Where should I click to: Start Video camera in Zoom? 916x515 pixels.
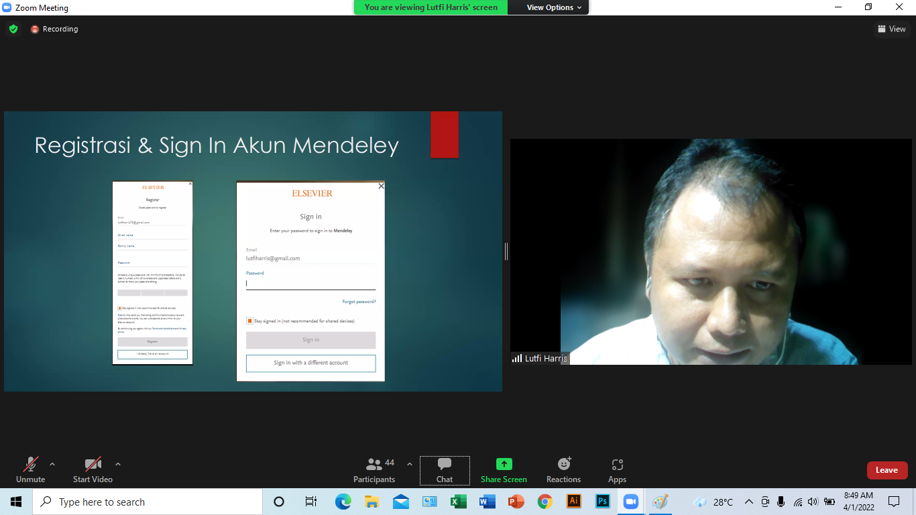pos(93,469)
